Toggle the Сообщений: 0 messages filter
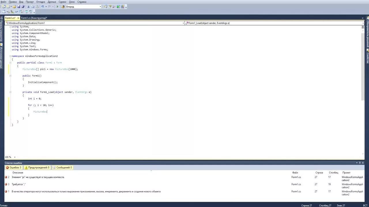 click(62, 167)
